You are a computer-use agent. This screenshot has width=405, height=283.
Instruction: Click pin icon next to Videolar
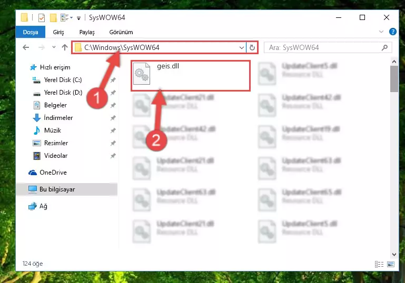pyautogui.click(x=113, y=156)
